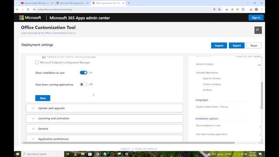279x157 pixels.
Task: Bookmark this page with the star icon
Action: click(x=219, y=10)
